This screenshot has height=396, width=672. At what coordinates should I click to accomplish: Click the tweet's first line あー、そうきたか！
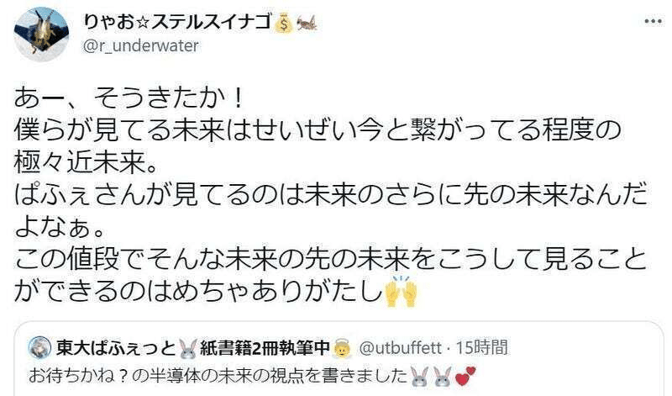click(x=129, y=99)
